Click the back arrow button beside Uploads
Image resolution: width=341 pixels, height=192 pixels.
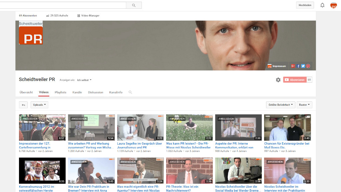(x=23, y=105)
